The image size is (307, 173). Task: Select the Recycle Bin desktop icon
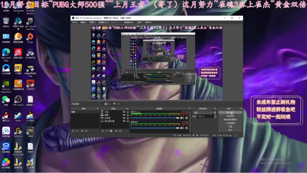(6, 22)
